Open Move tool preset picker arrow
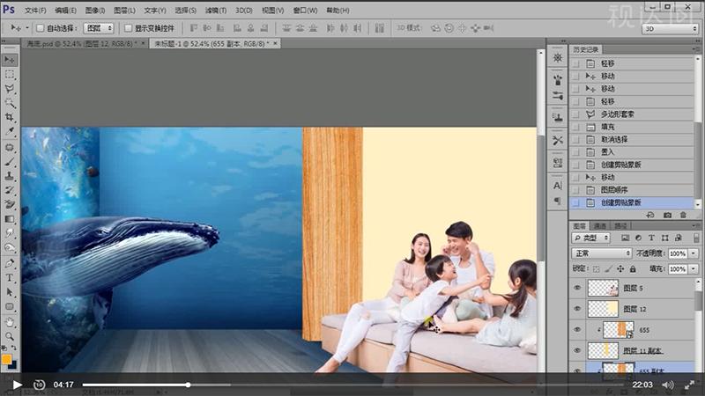705x396 pixels. 27,28
